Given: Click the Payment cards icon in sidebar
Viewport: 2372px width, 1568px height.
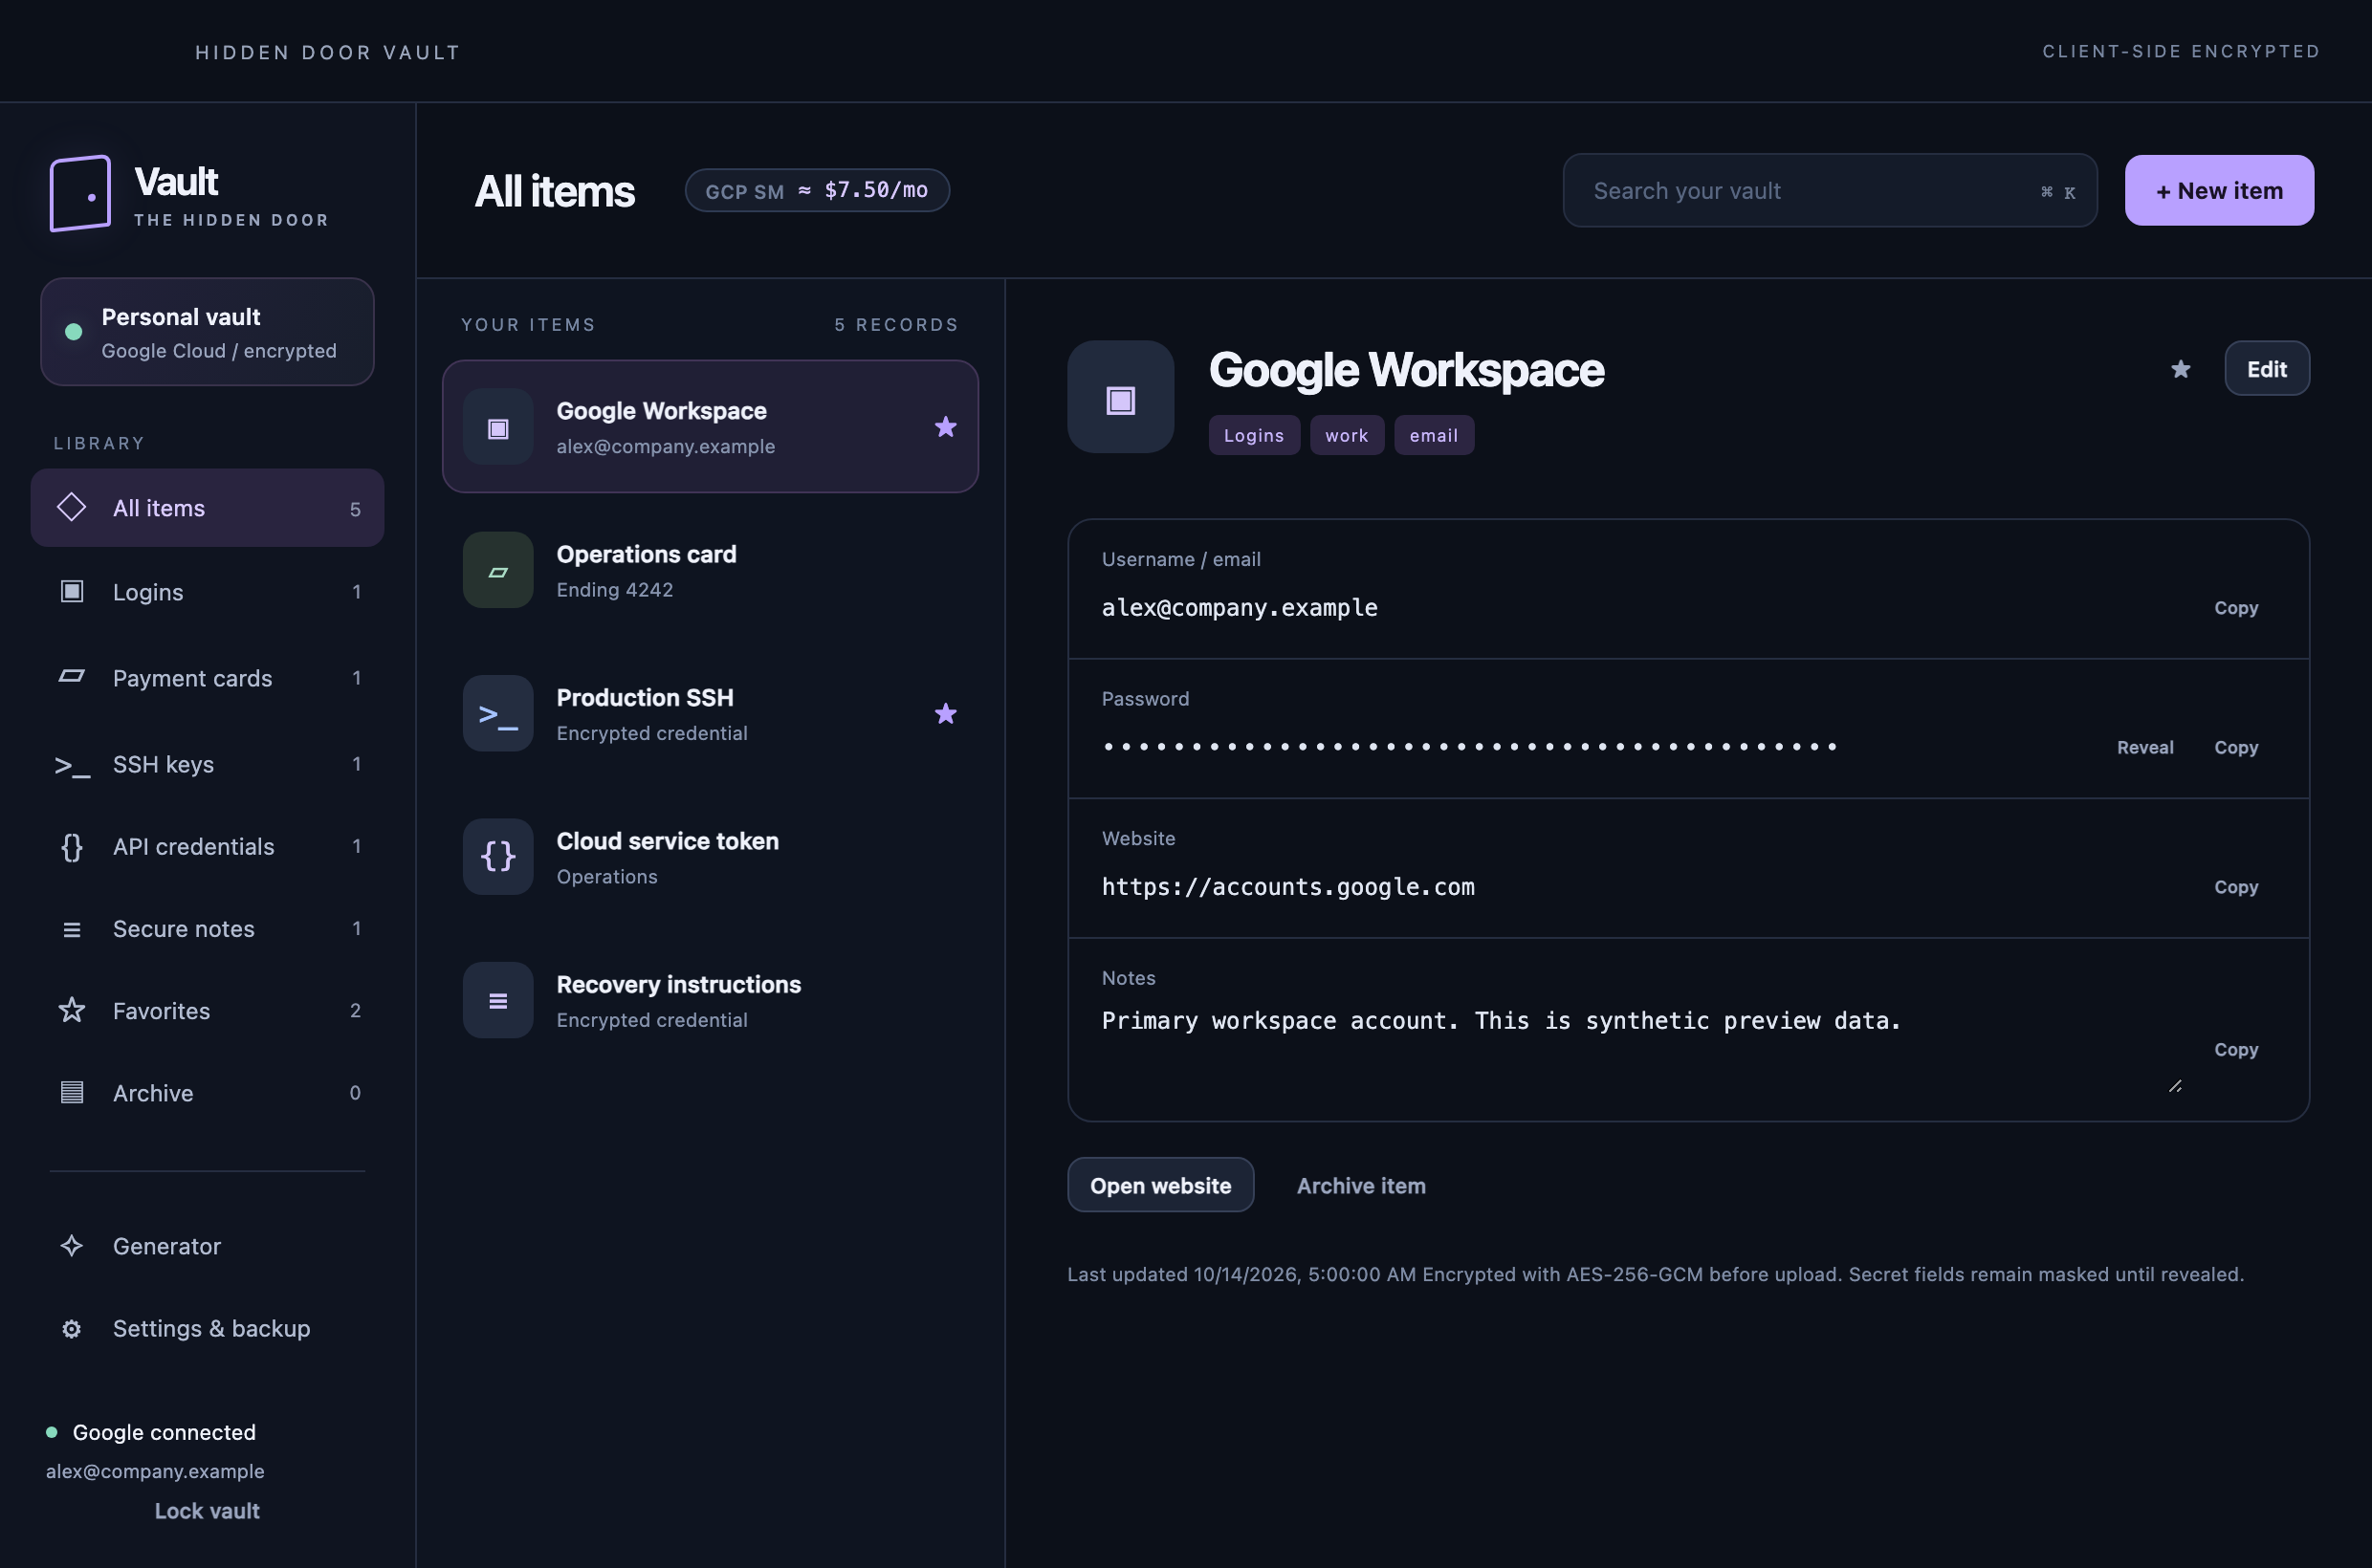Looking at the screenshot, I should pos(71,677).
